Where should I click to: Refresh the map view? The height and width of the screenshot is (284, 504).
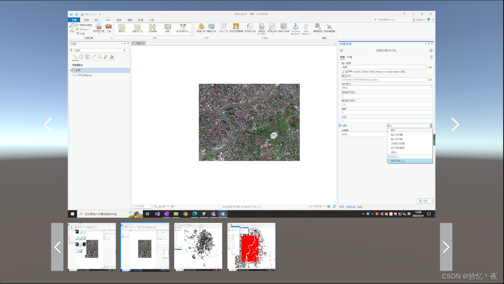pyautogui.click(x=334, y=206)
